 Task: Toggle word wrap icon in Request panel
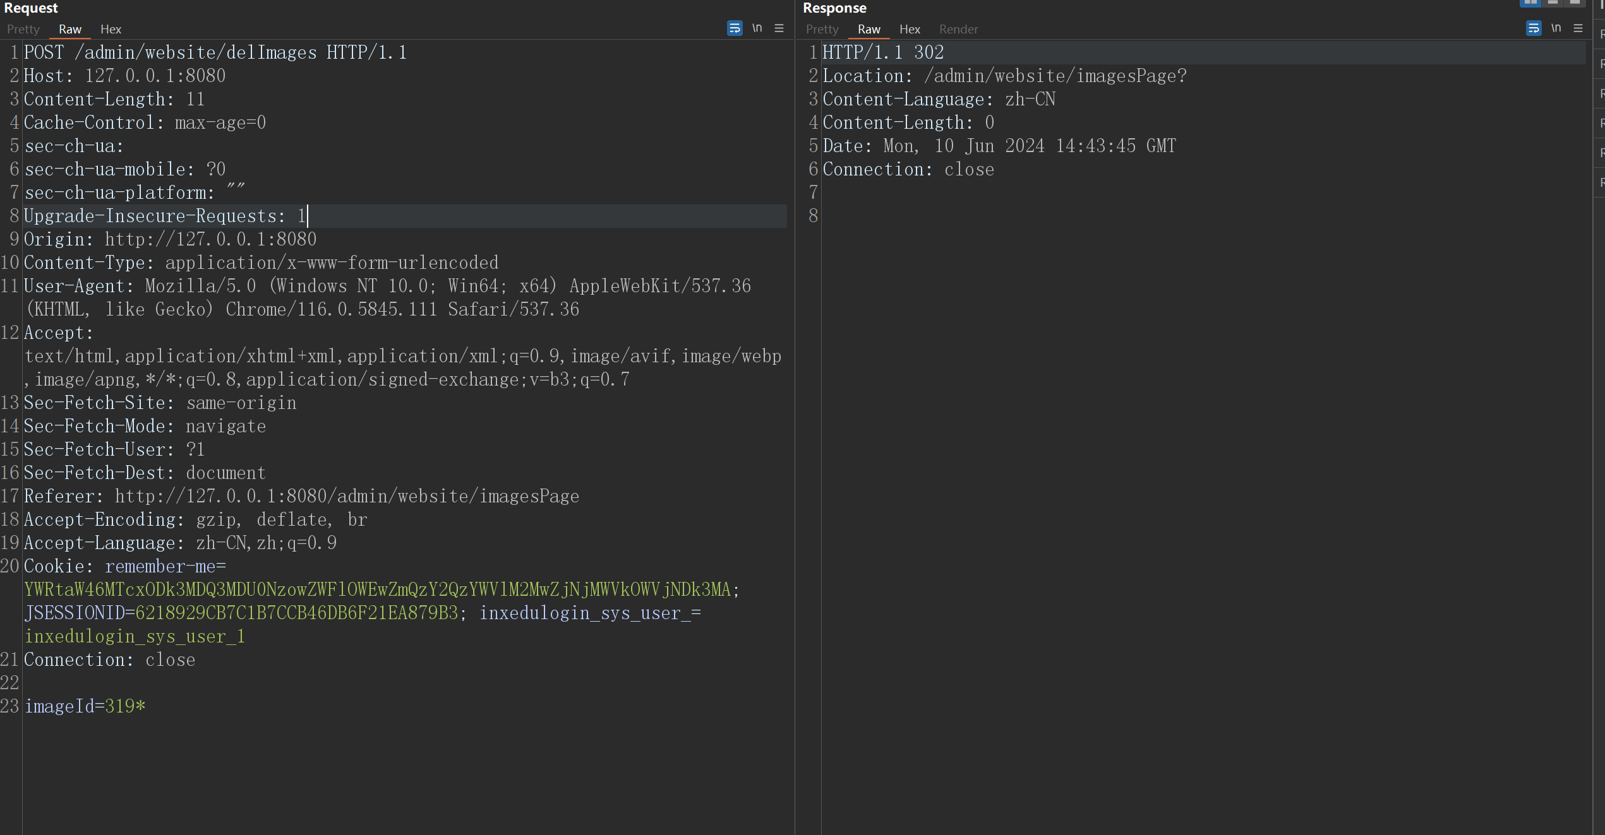(735, 28)
